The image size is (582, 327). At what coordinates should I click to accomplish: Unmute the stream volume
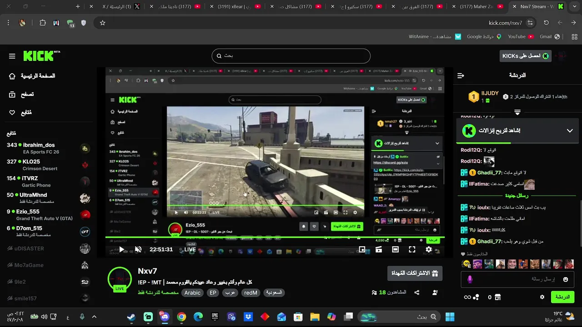point(138,250)
